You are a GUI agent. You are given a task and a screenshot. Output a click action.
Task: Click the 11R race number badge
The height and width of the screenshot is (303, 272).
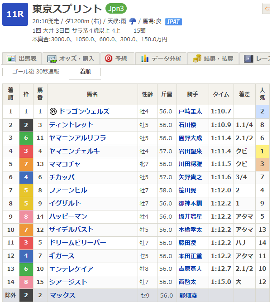point(15,14)
